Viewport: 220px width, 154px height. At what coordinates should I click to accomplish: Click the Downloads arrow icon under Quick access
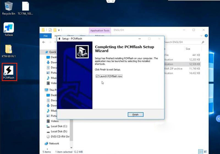click(x=48, y=62)
